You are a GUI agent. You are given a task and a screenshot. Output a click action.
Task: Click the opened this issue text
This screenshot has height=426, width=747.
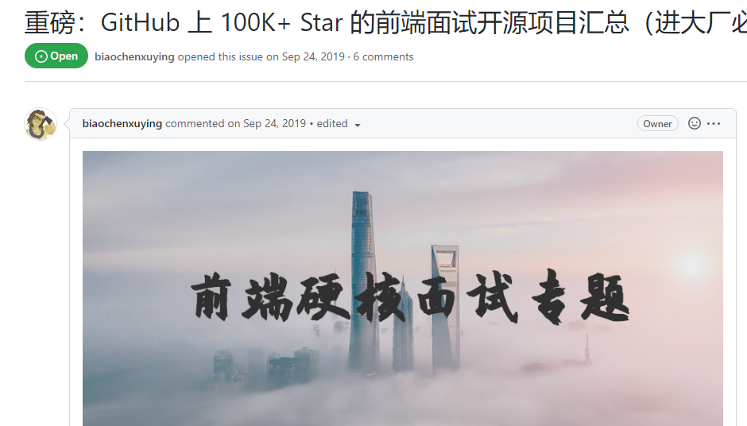[x=220, y=56]
